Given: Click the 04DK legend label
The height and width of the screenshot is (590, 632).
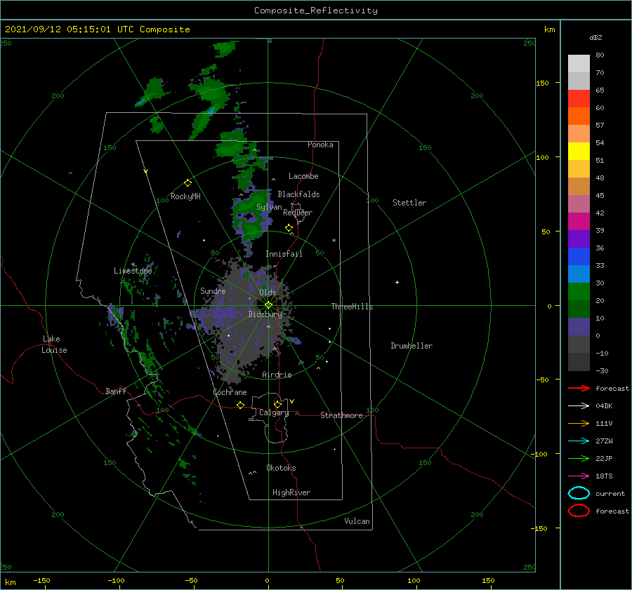Looking at the screenshot, I should click(x=604, y=405).
